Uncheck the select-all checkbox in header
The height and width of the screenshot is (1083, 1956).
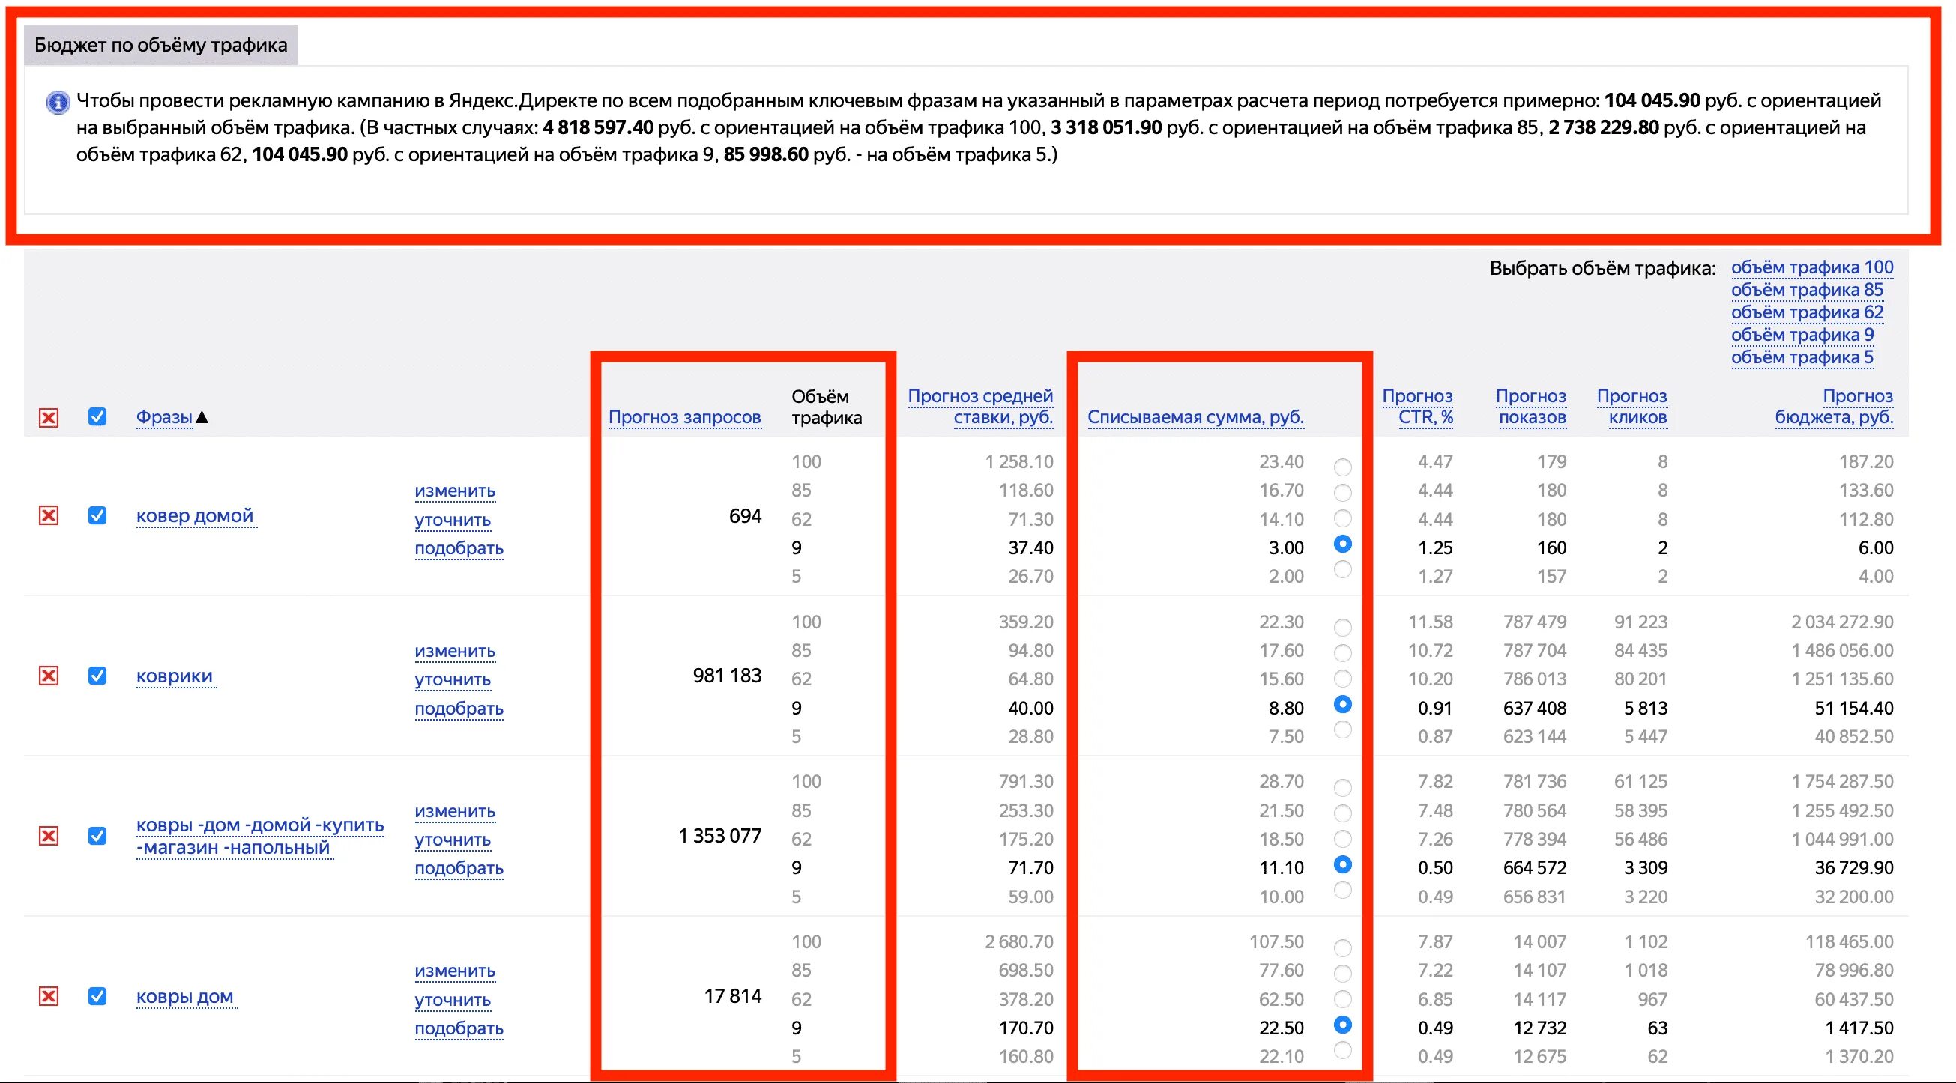(x=97, y=416)
